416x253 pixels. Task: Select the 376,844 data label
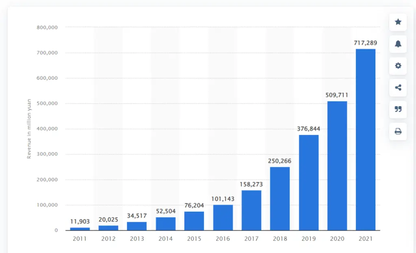(308, 129)
